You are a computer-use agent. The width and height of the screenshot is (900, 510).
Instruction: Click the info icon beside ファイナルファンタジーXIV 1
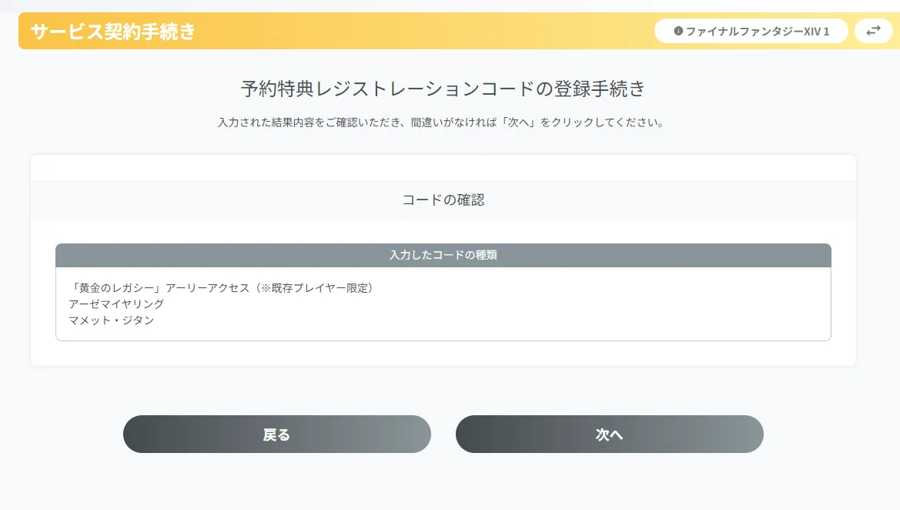678,32
